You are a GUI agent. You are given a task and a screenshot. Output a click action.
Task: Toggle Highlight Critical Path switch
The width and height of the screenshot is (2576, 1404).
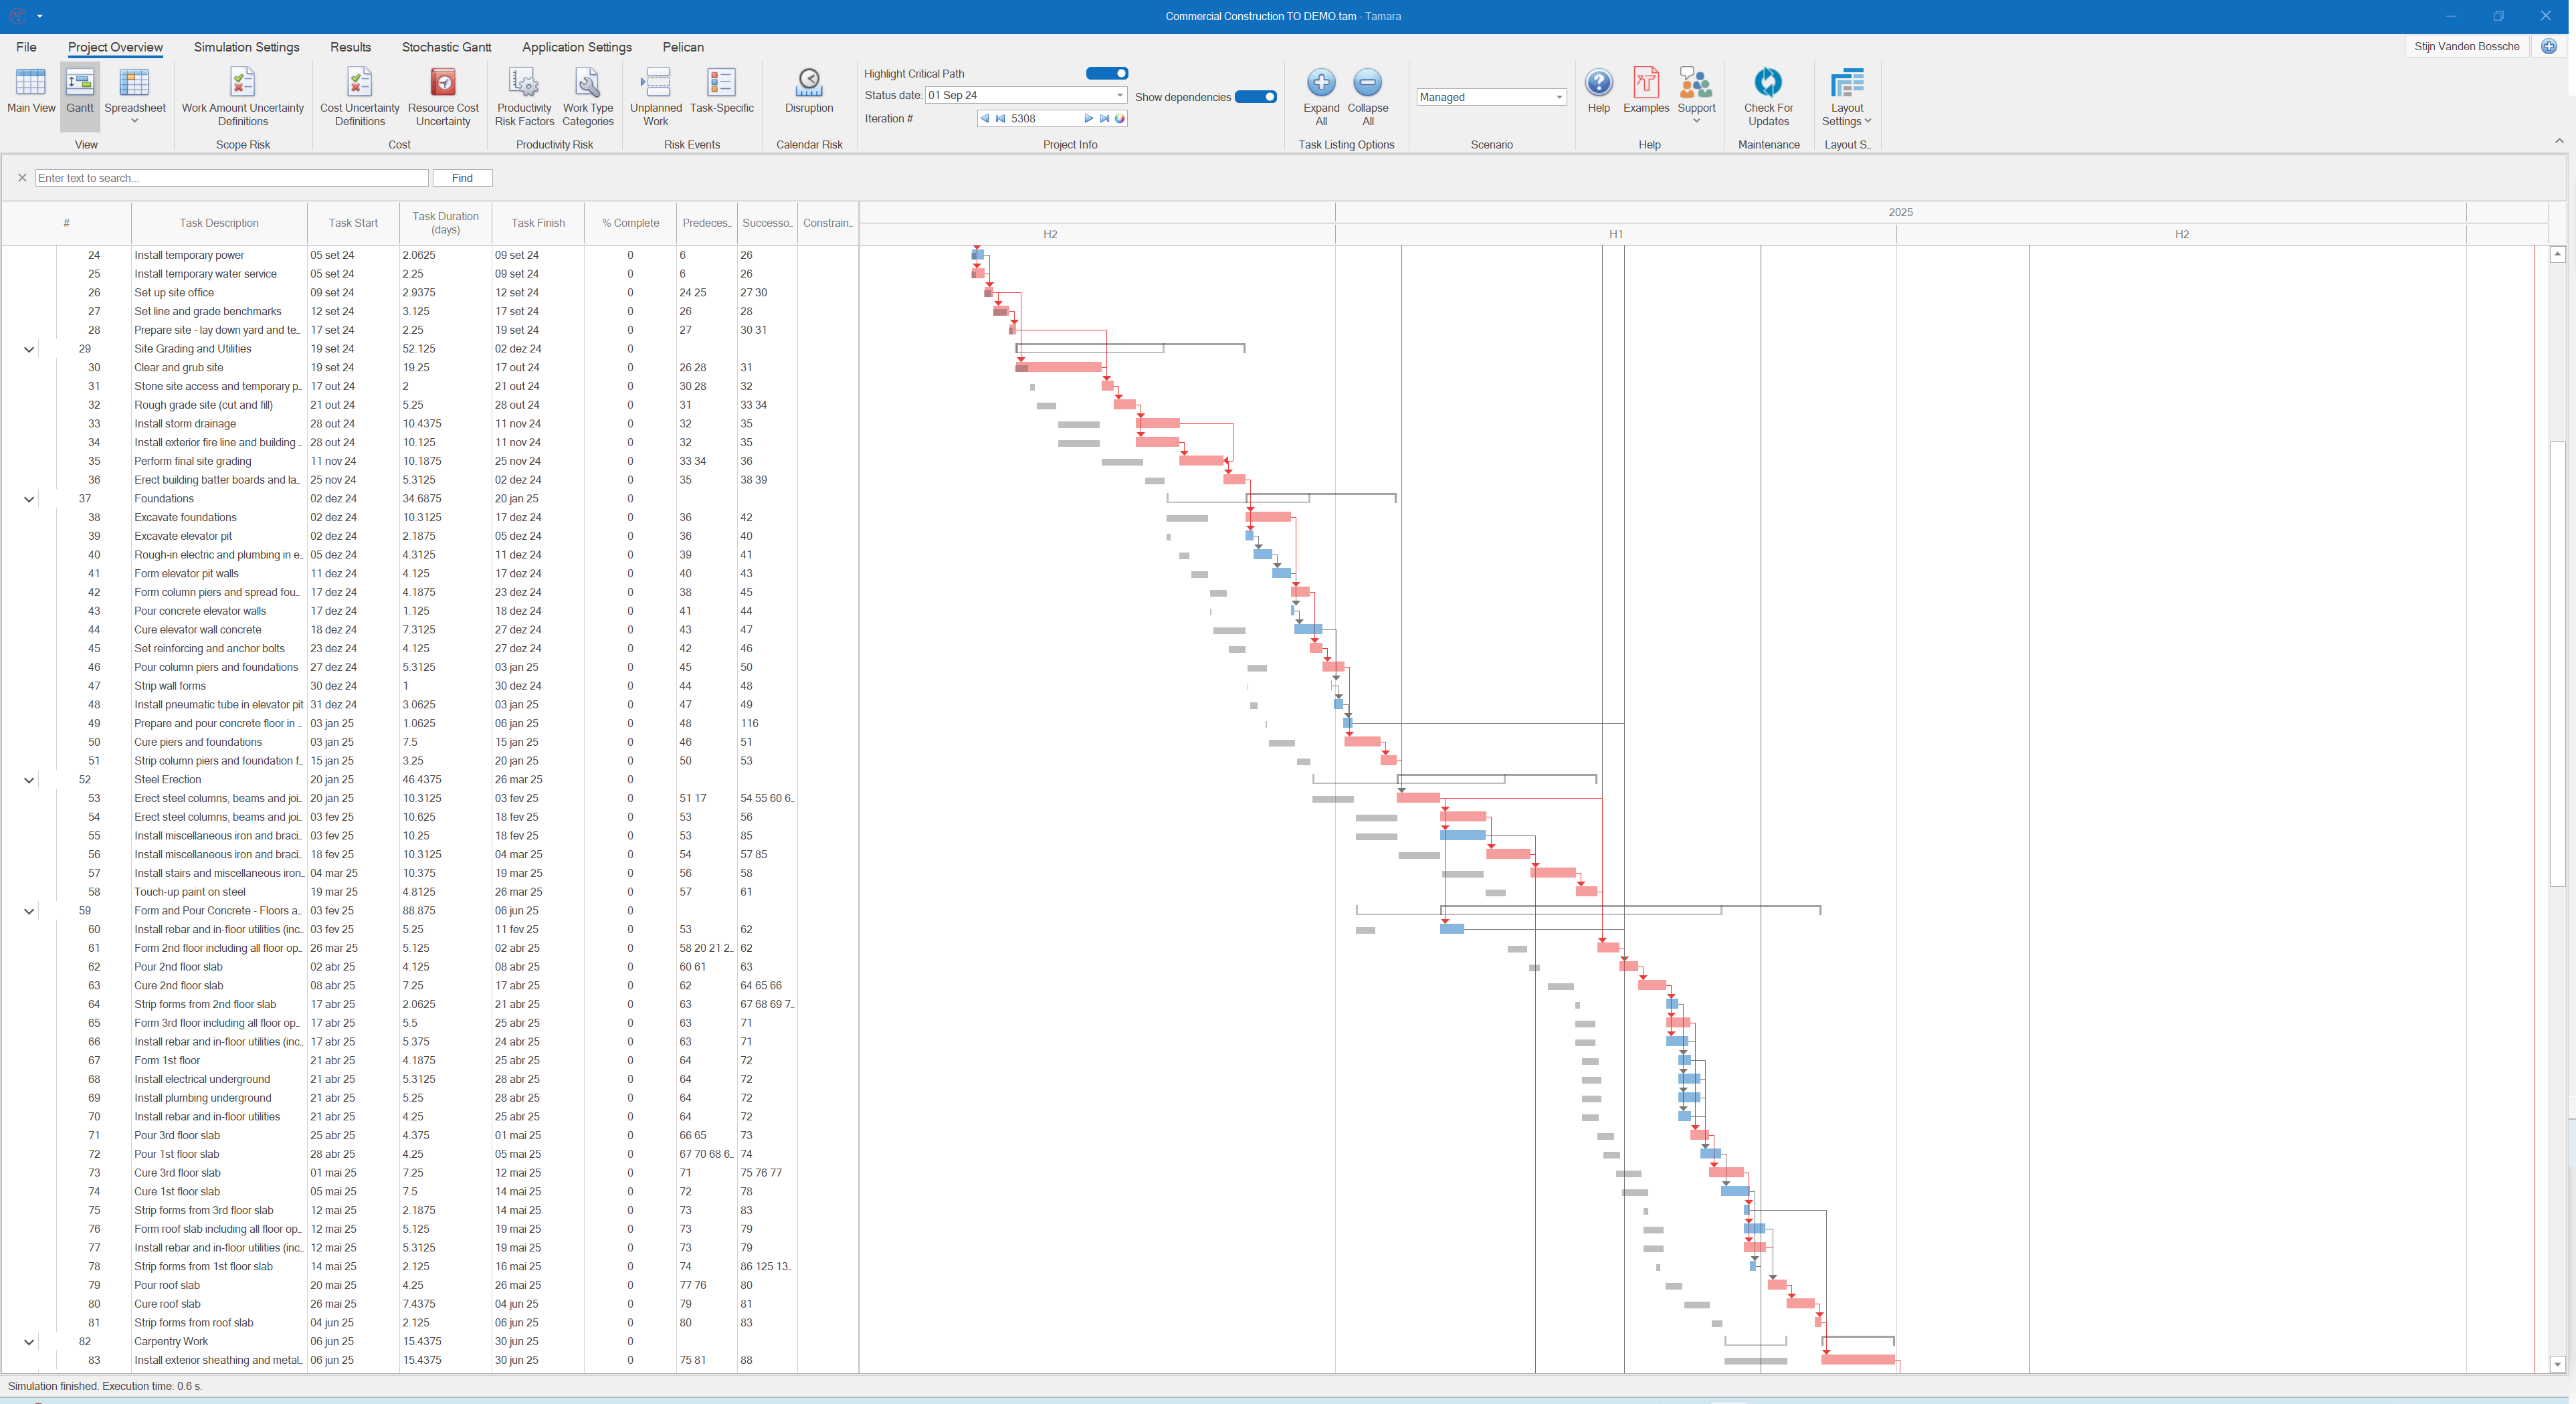(x=1107, y=73)
